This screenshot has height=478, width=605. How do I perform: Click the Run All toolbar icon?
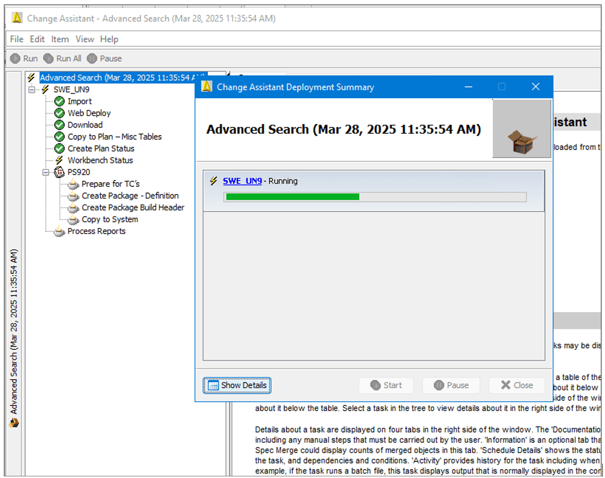pos(48,59)
